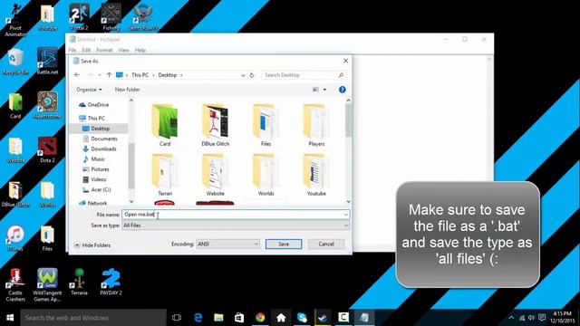Open Hearthstone desktop shortcut

pyautogui.click(x=47, y=106)
